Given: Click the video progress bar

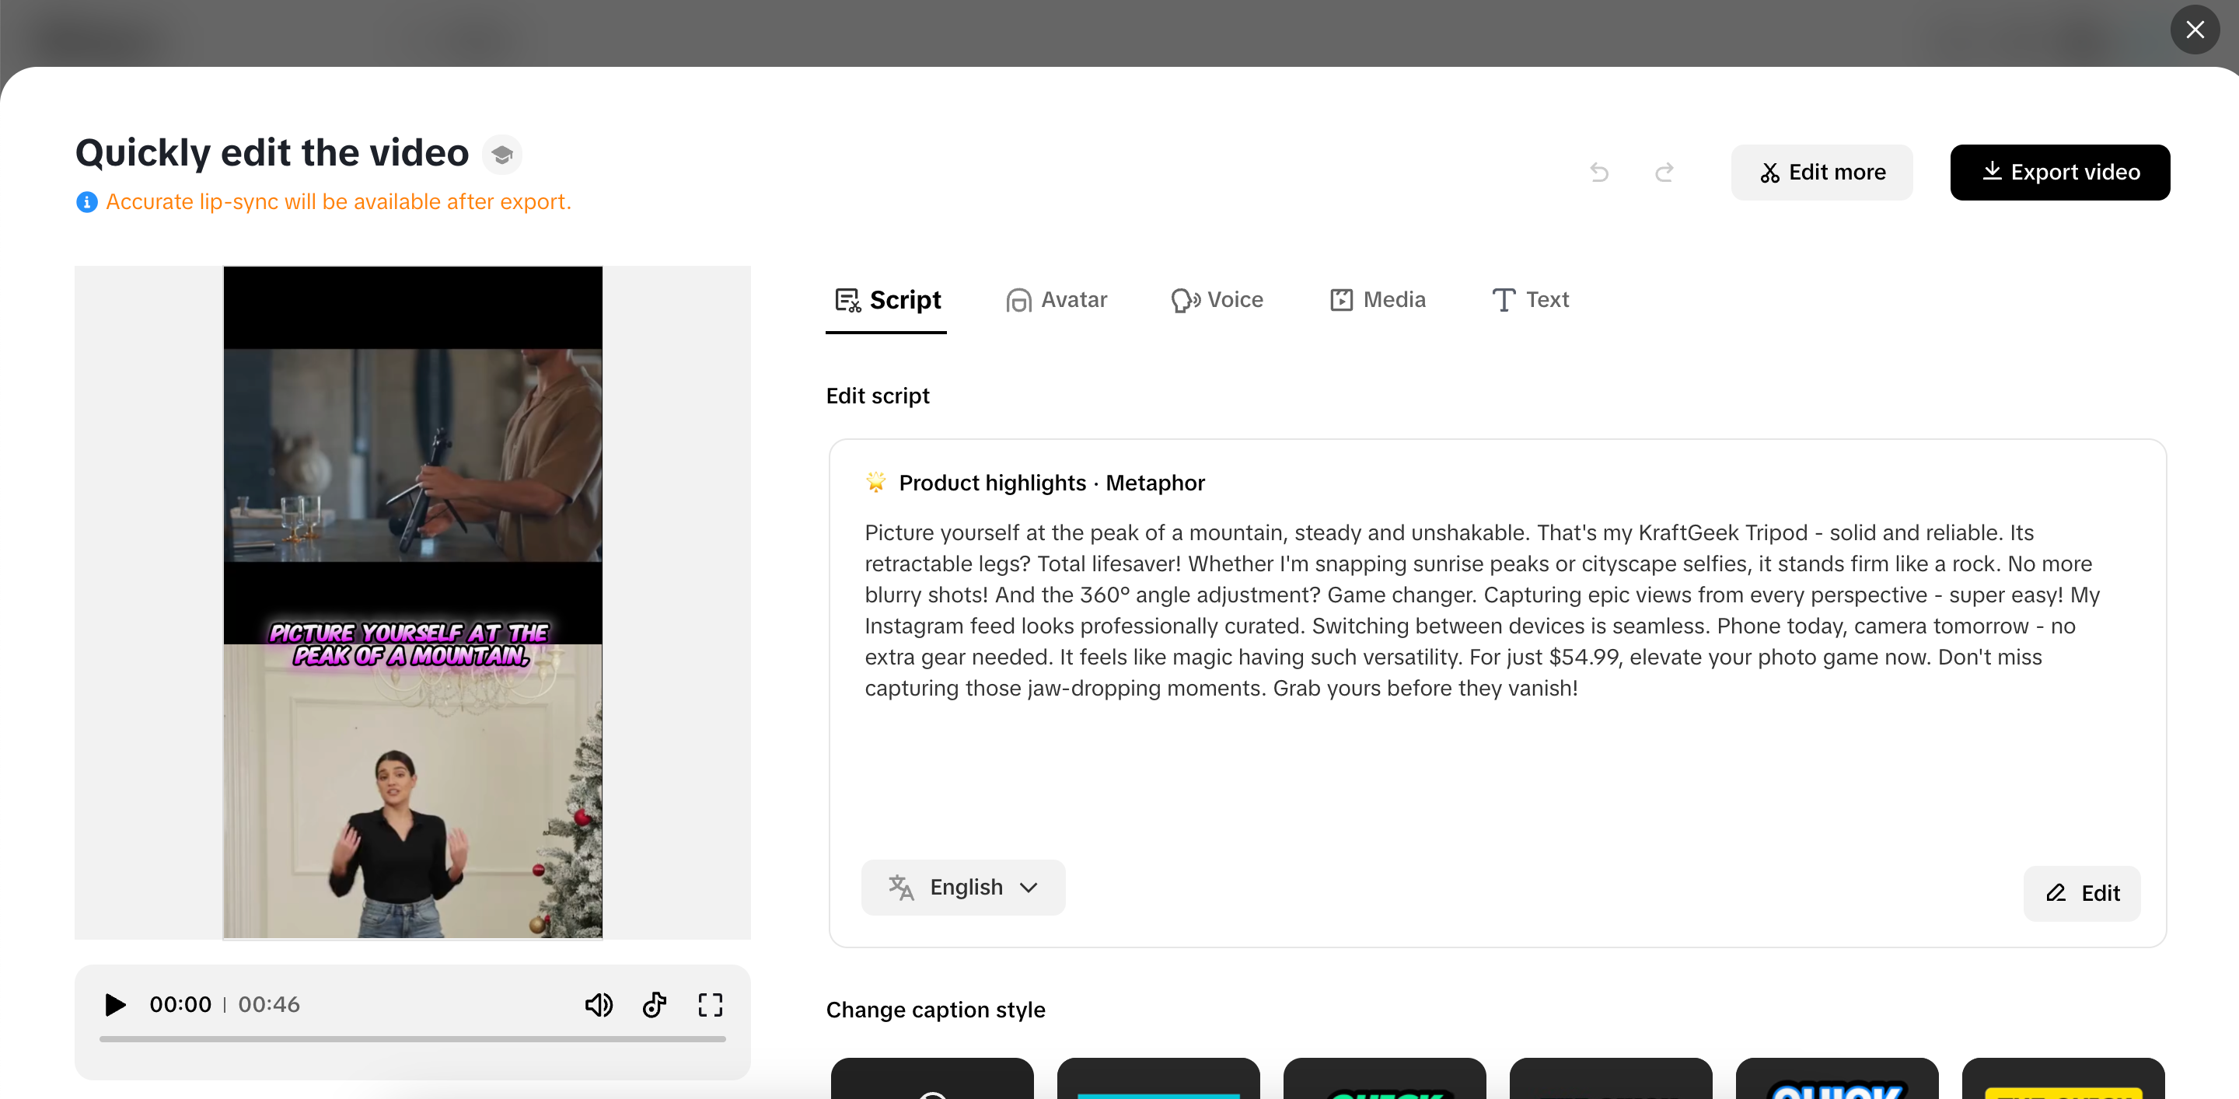Looking at the screenshot, I should coord(412,1038).
